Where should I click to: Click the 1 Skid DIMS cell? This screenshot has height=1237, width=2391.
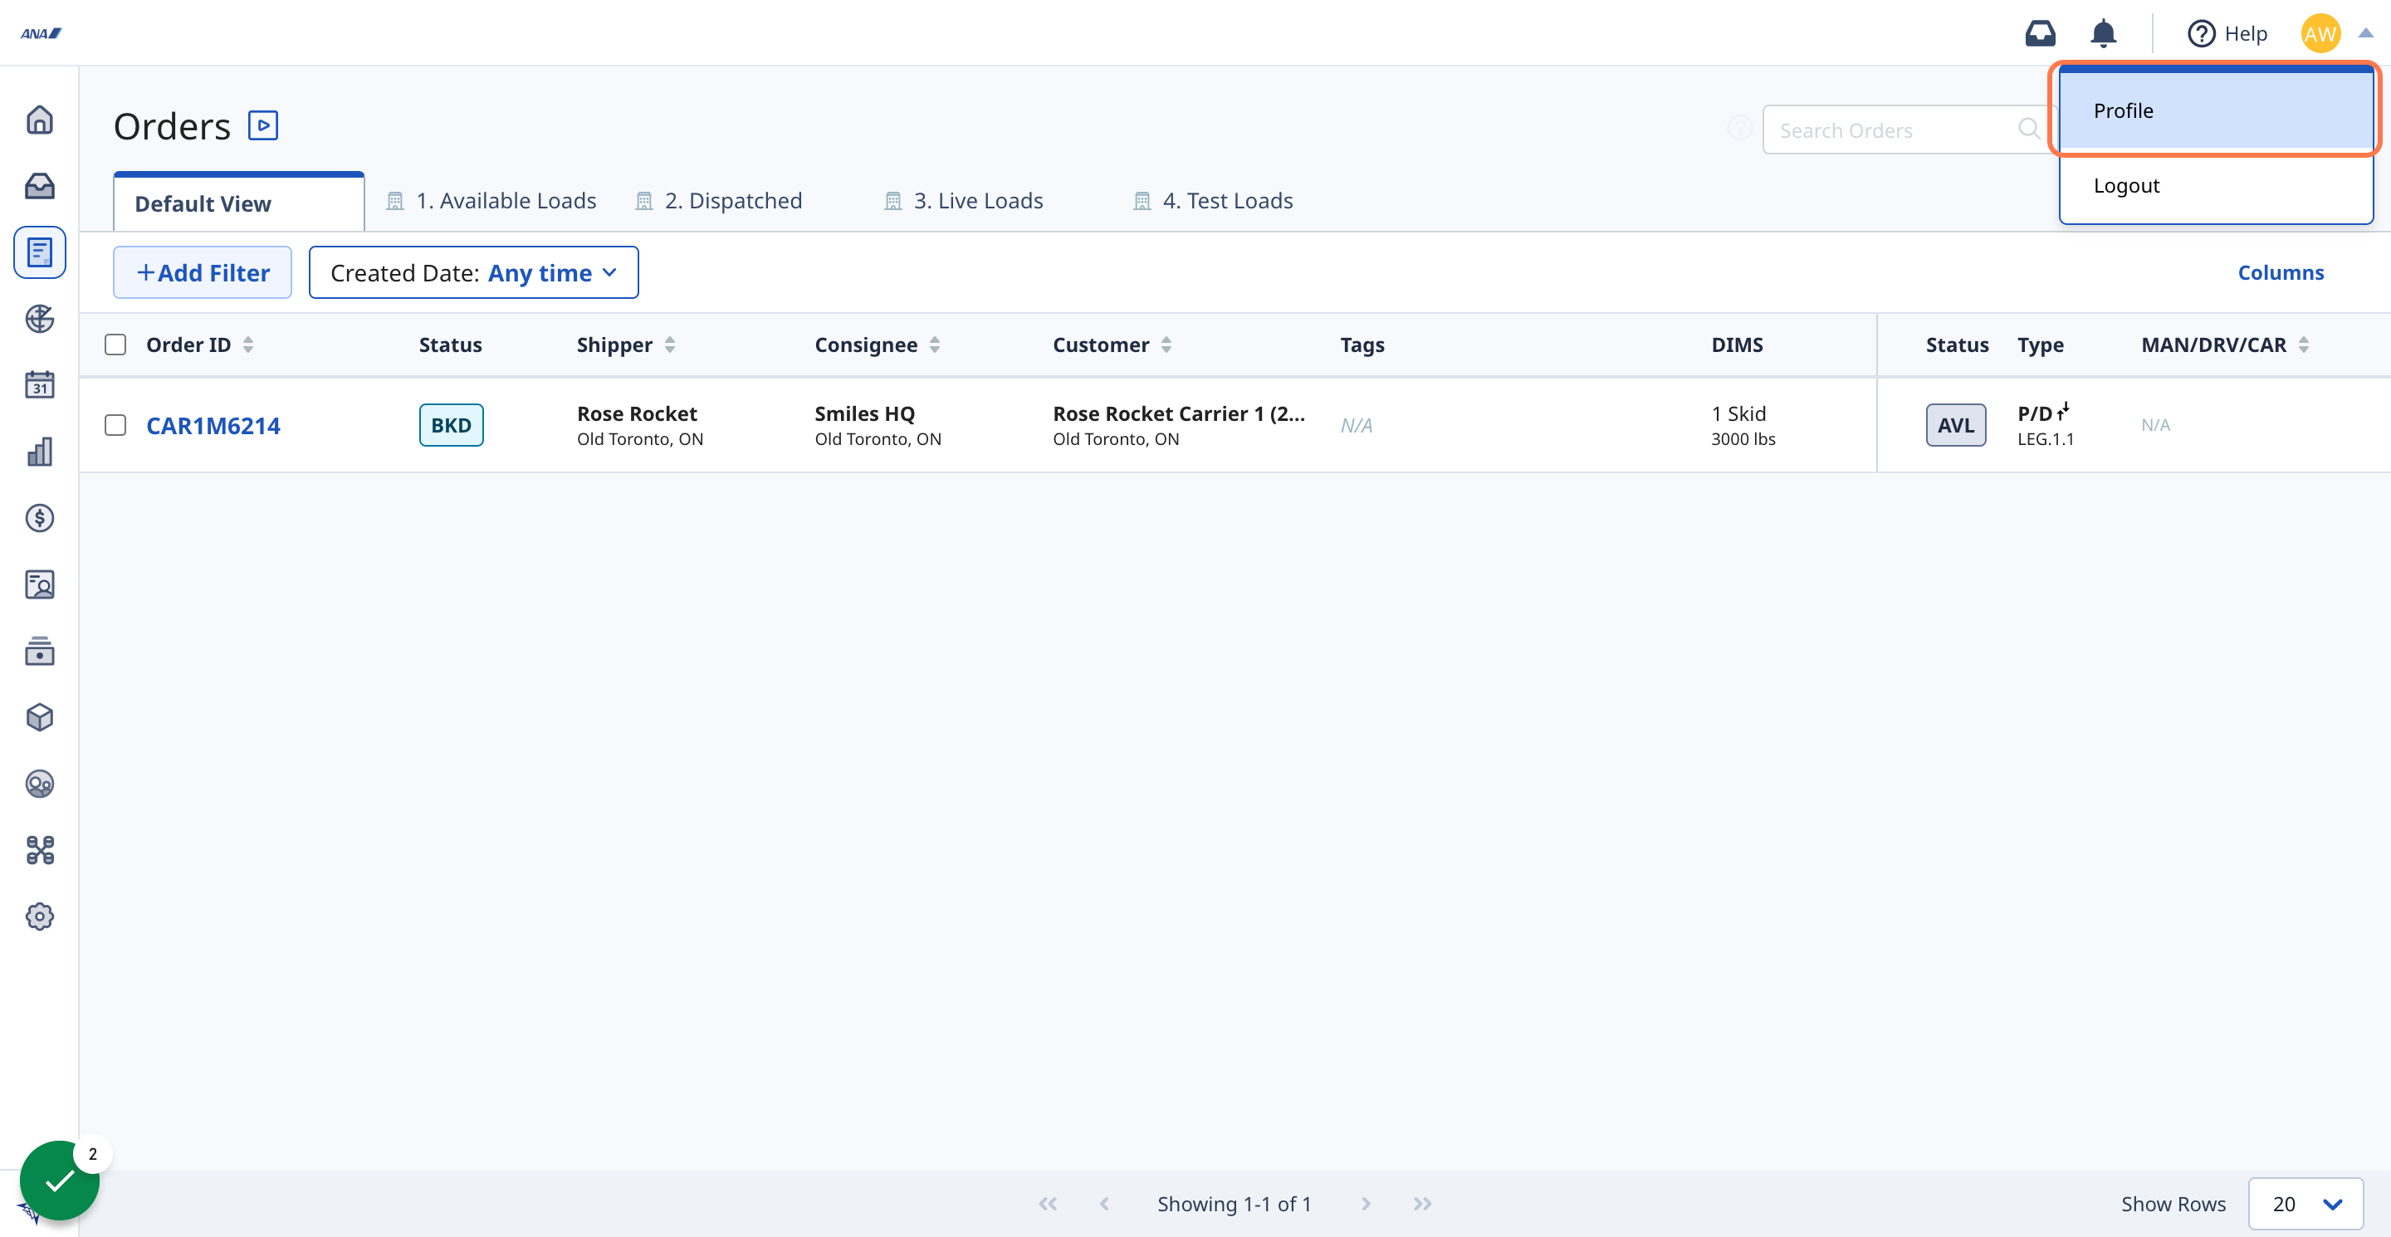click(1743, 425)
